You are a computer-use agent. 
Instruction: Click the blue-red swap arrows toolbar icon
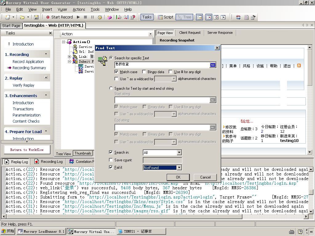[x=238, y=17]
